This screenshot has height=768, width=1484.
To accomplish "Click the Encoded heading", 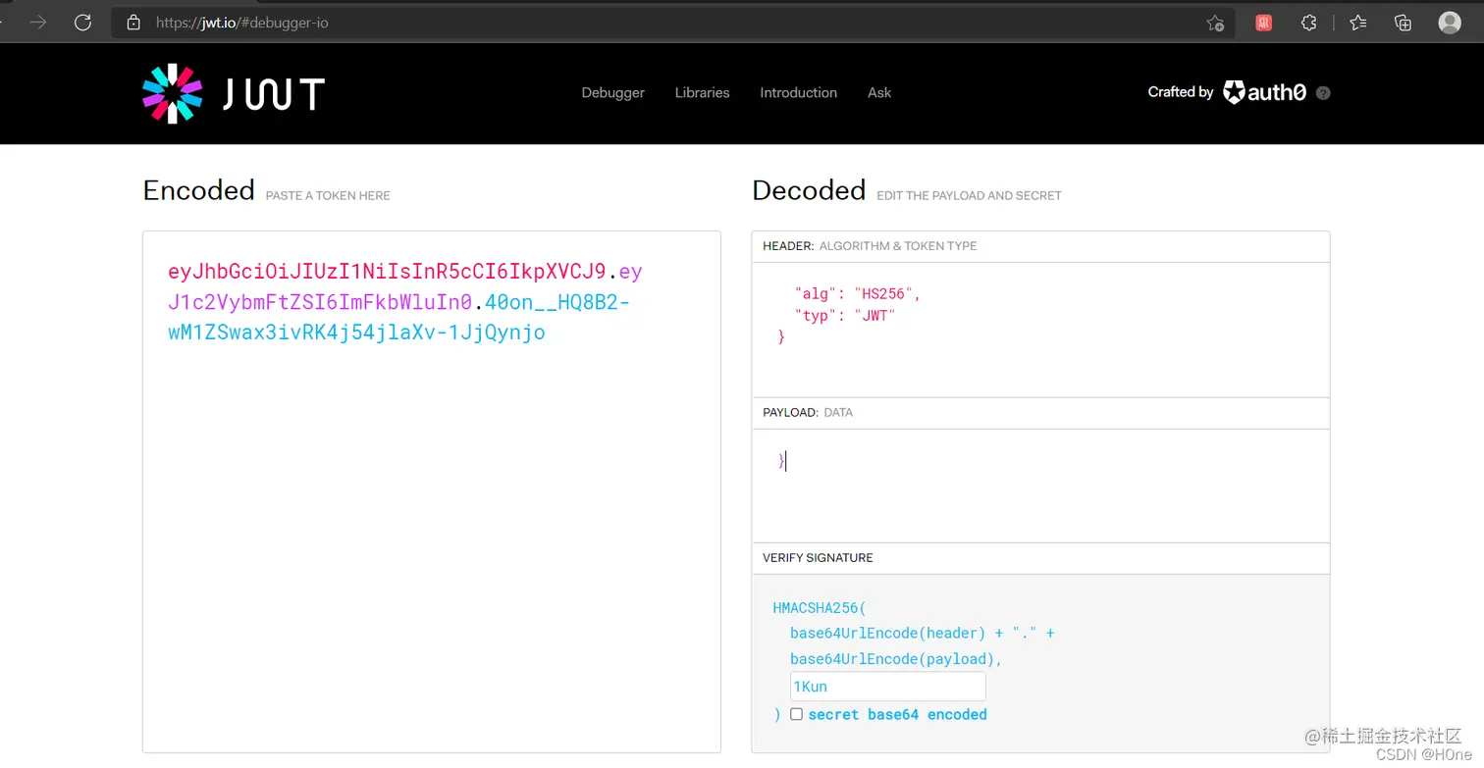I will 198,190.
